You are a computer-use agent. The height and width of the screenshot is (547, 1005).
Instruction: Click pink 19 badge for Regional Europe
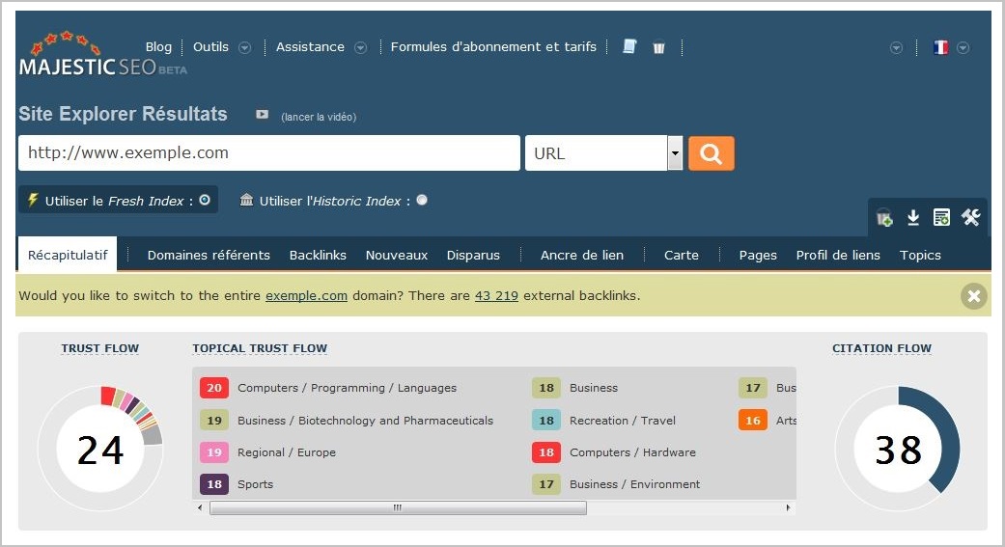point(214,452)
